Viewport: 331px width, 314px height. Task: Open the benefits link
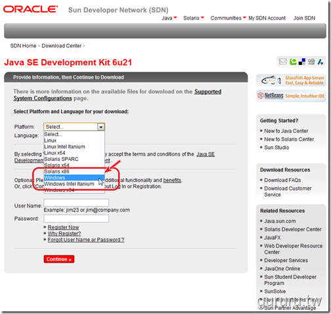172,180
